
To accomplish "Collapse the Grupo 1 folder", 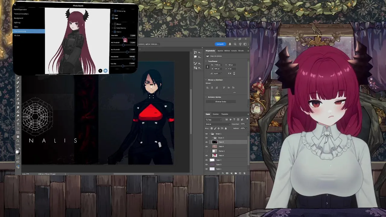I will click(210, 134).
